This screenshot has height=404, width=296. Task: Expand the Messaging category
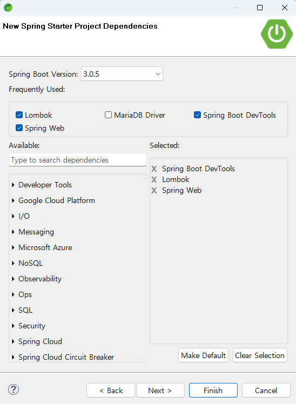click(13, 232)
